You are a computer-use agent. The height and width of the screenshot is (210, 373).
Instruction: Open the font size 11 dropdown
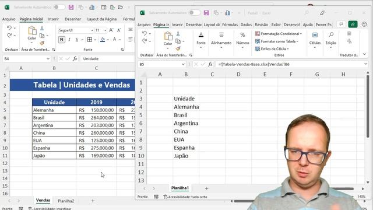pyautogui.click(x=105, y=30)
